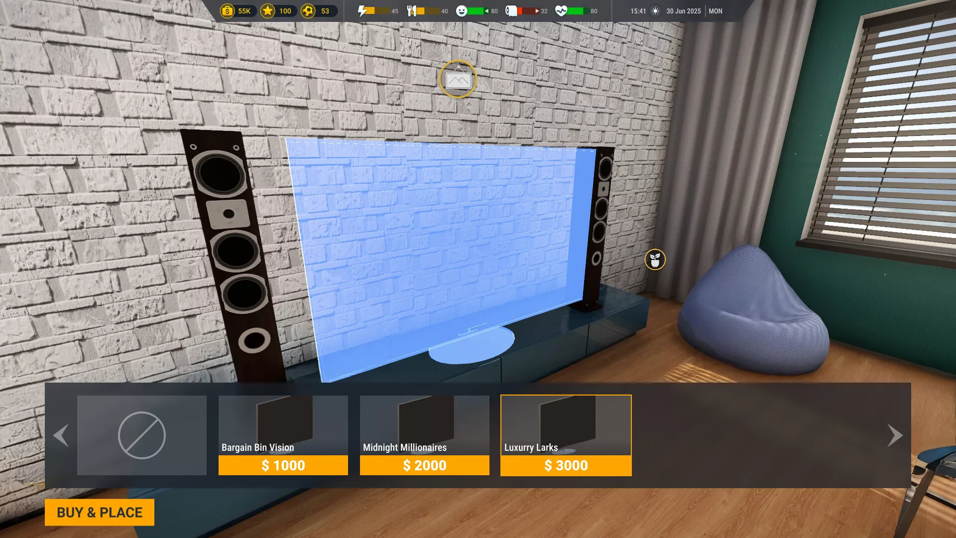Click the smiley face happiness icon
The width and height of the screenshot is (956, 538).
(462, 11)
